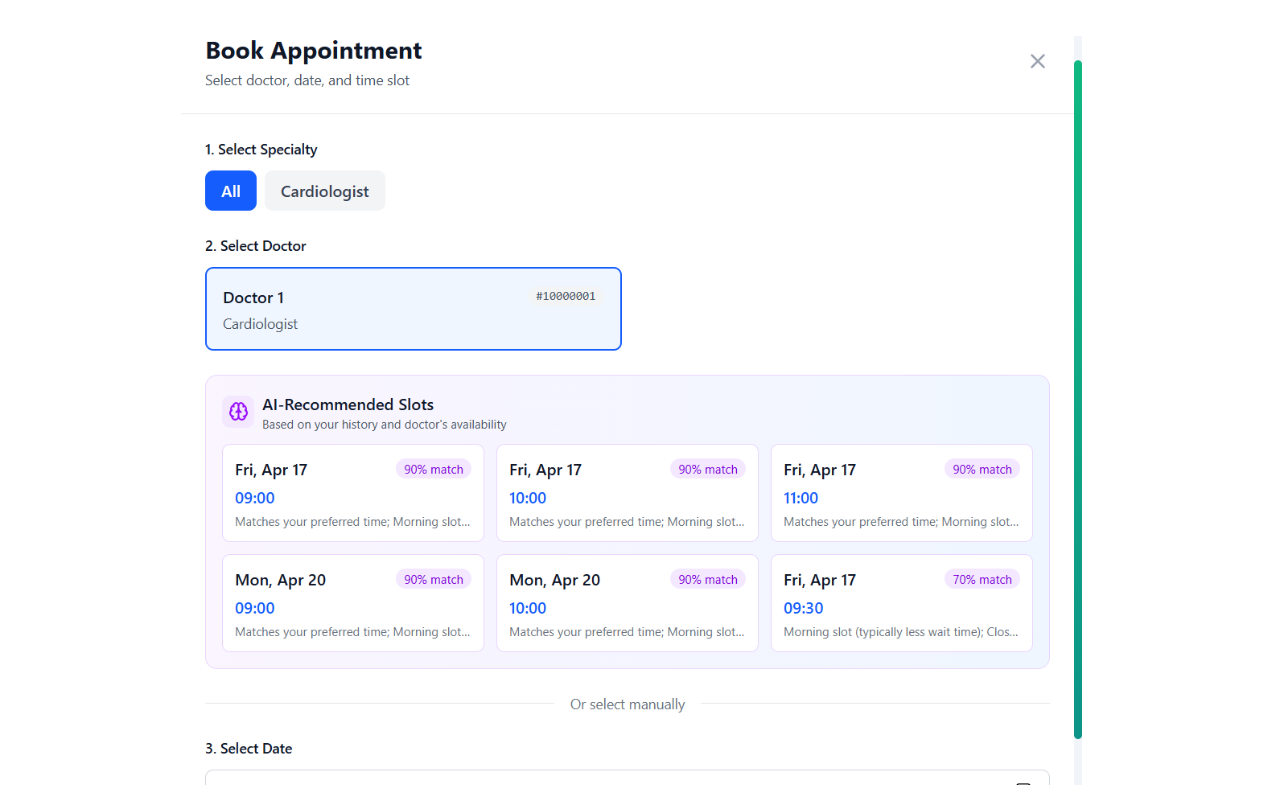Click the '3. Select Date' label

[249, 749]
